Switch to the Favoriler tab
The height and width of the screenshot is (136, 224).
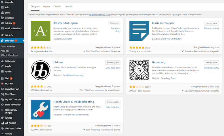(68, 7)
